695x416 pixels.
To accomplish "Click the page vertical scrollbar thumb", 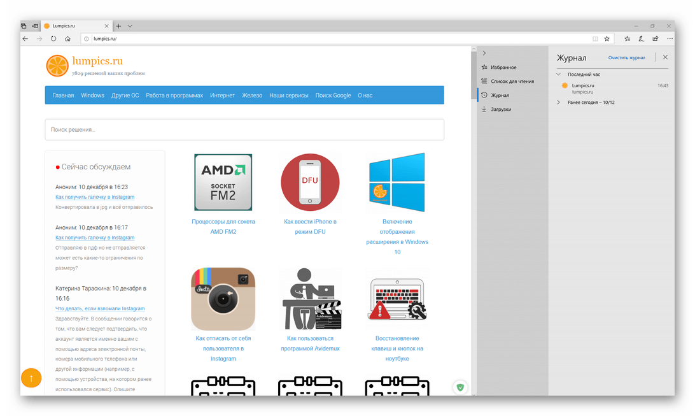I will 474,75.
